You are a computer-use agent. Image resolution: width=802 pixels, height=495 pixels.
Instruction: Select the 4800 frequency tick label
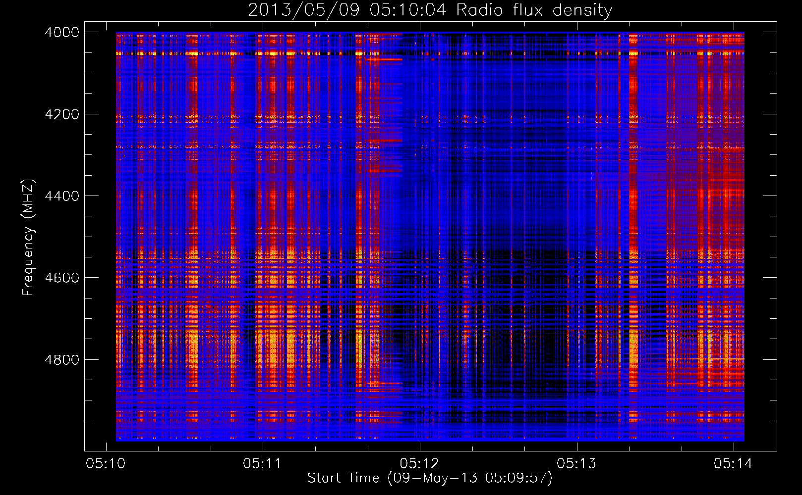(x=62, y=360)
